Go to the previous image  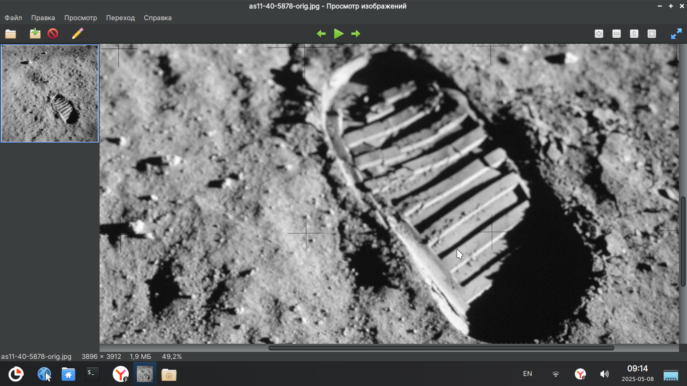[x=321, y=34]
